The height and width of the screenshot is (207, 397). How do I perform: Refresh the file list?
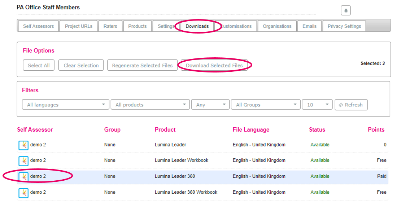[x=351, y=105]
